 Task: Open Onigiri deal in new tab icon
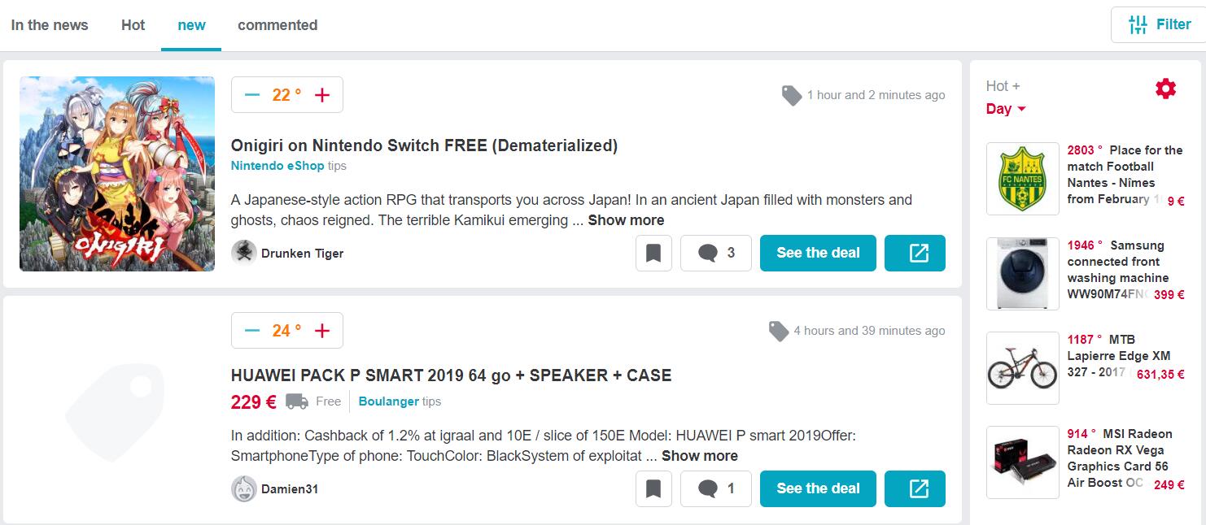click(x=915, y=253)
